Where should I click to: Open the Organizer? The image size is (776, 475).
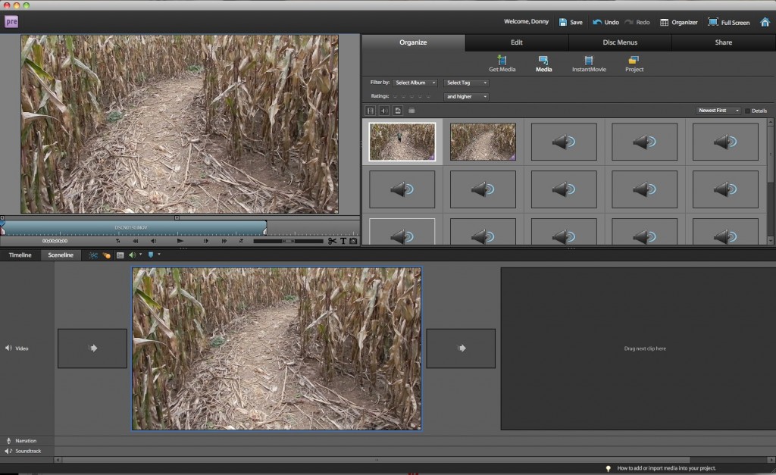[x=678, y=22]
